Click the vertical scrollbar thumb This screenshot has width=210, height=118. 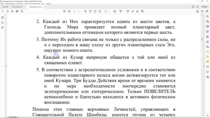[202, 39]
